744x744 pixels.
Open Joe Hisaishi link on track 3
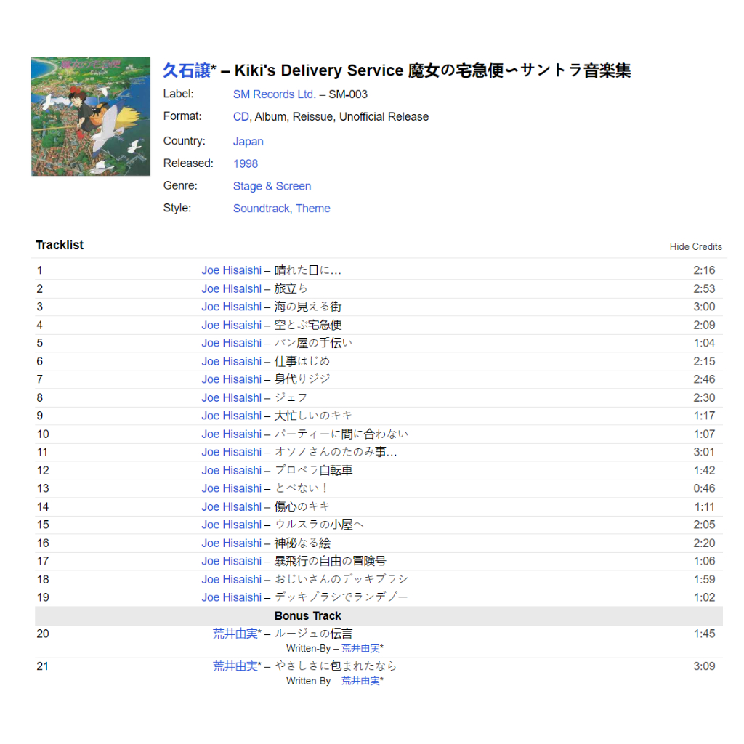click(232, 307)
